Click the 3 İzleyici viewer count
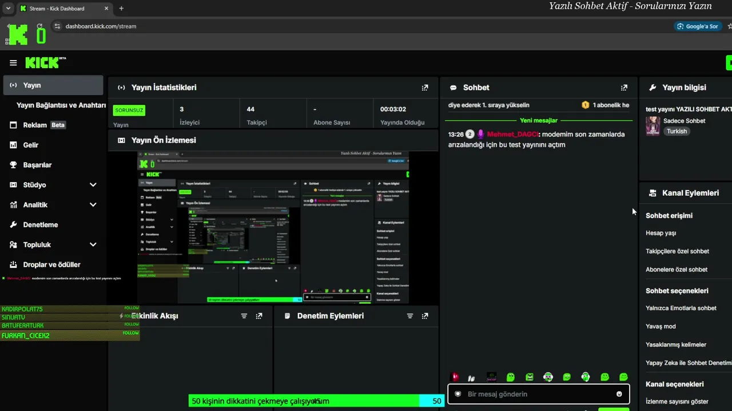Viewport: 732px width, 411px height. (189, 115)
